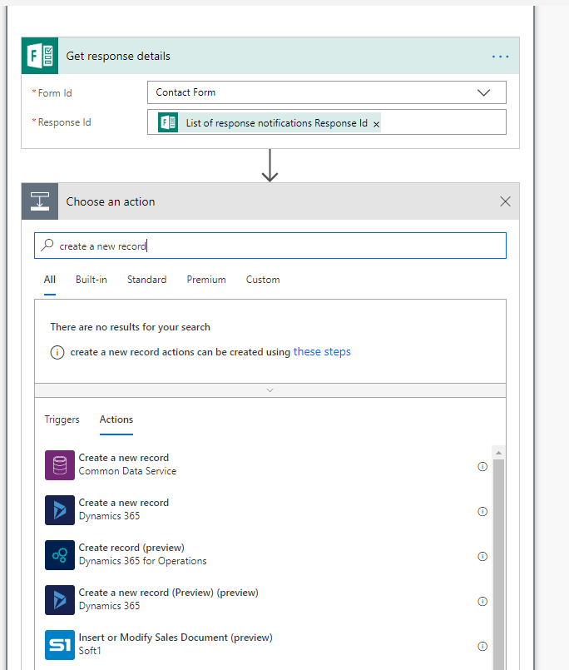Show info for Dynamics 365 Create a new record
The width and height of the screenshot is (569, 670).
[482, 512]
